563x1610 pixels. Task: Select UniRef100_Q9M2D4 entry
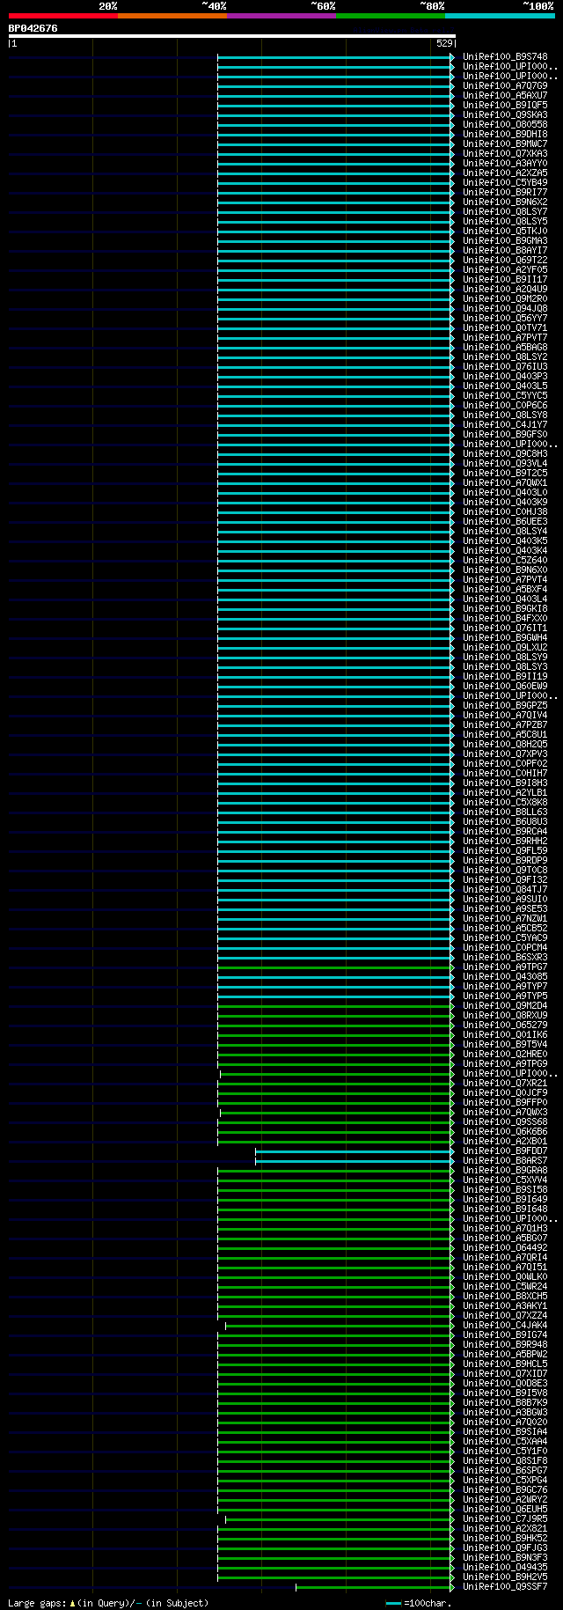pyautogui.click(x=505, y=1006)
